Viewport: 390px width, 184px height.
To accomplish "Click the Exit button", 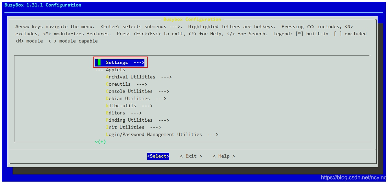I will [x=191, y=156].
